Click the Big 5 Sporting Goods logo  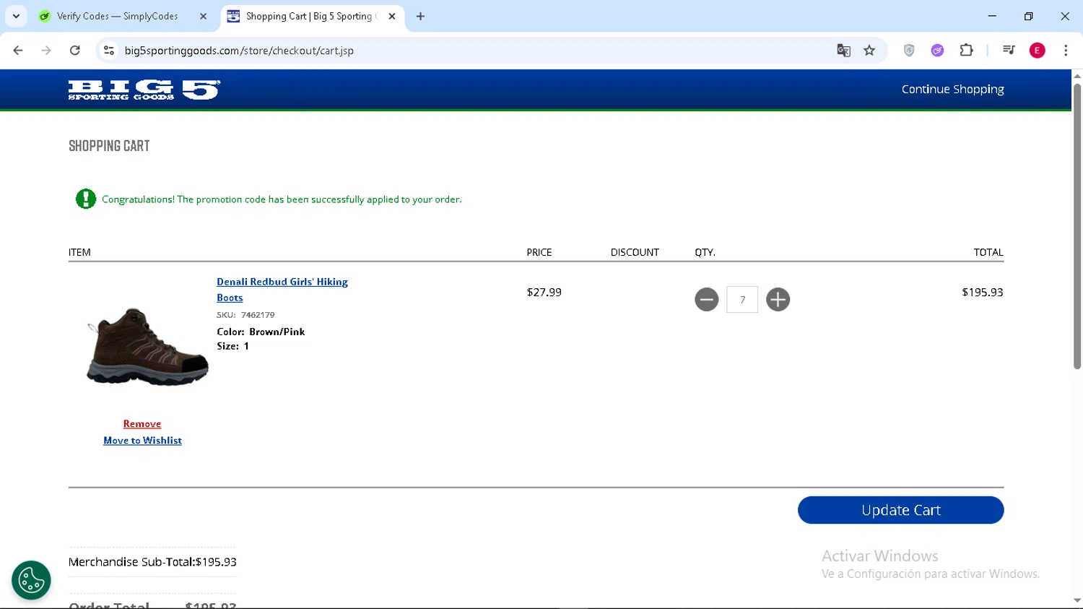tap(144, 90)
